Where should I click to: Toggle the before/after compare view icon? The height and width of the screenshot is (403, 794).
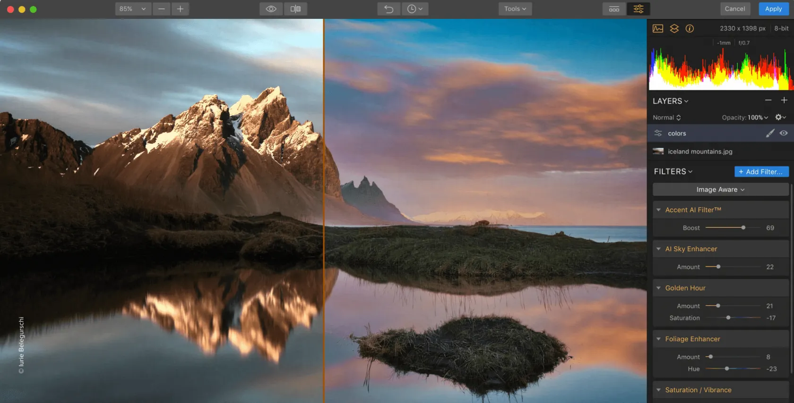pyautogui.click(x=295, y=9)
